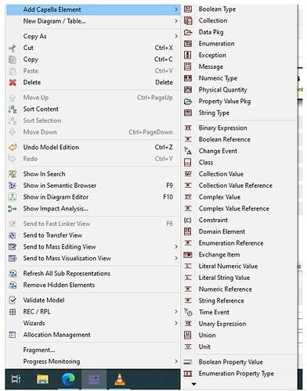Select Show In Search
Viewport: 307px width, 391px height.
pos(92,174)
